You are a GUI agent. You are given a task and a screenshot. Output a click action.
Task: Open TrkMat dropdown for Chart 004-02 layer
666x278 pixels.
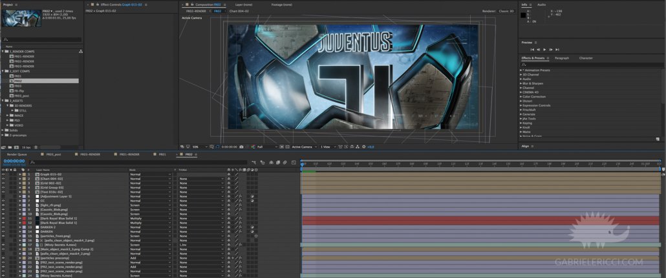point(201,179)
